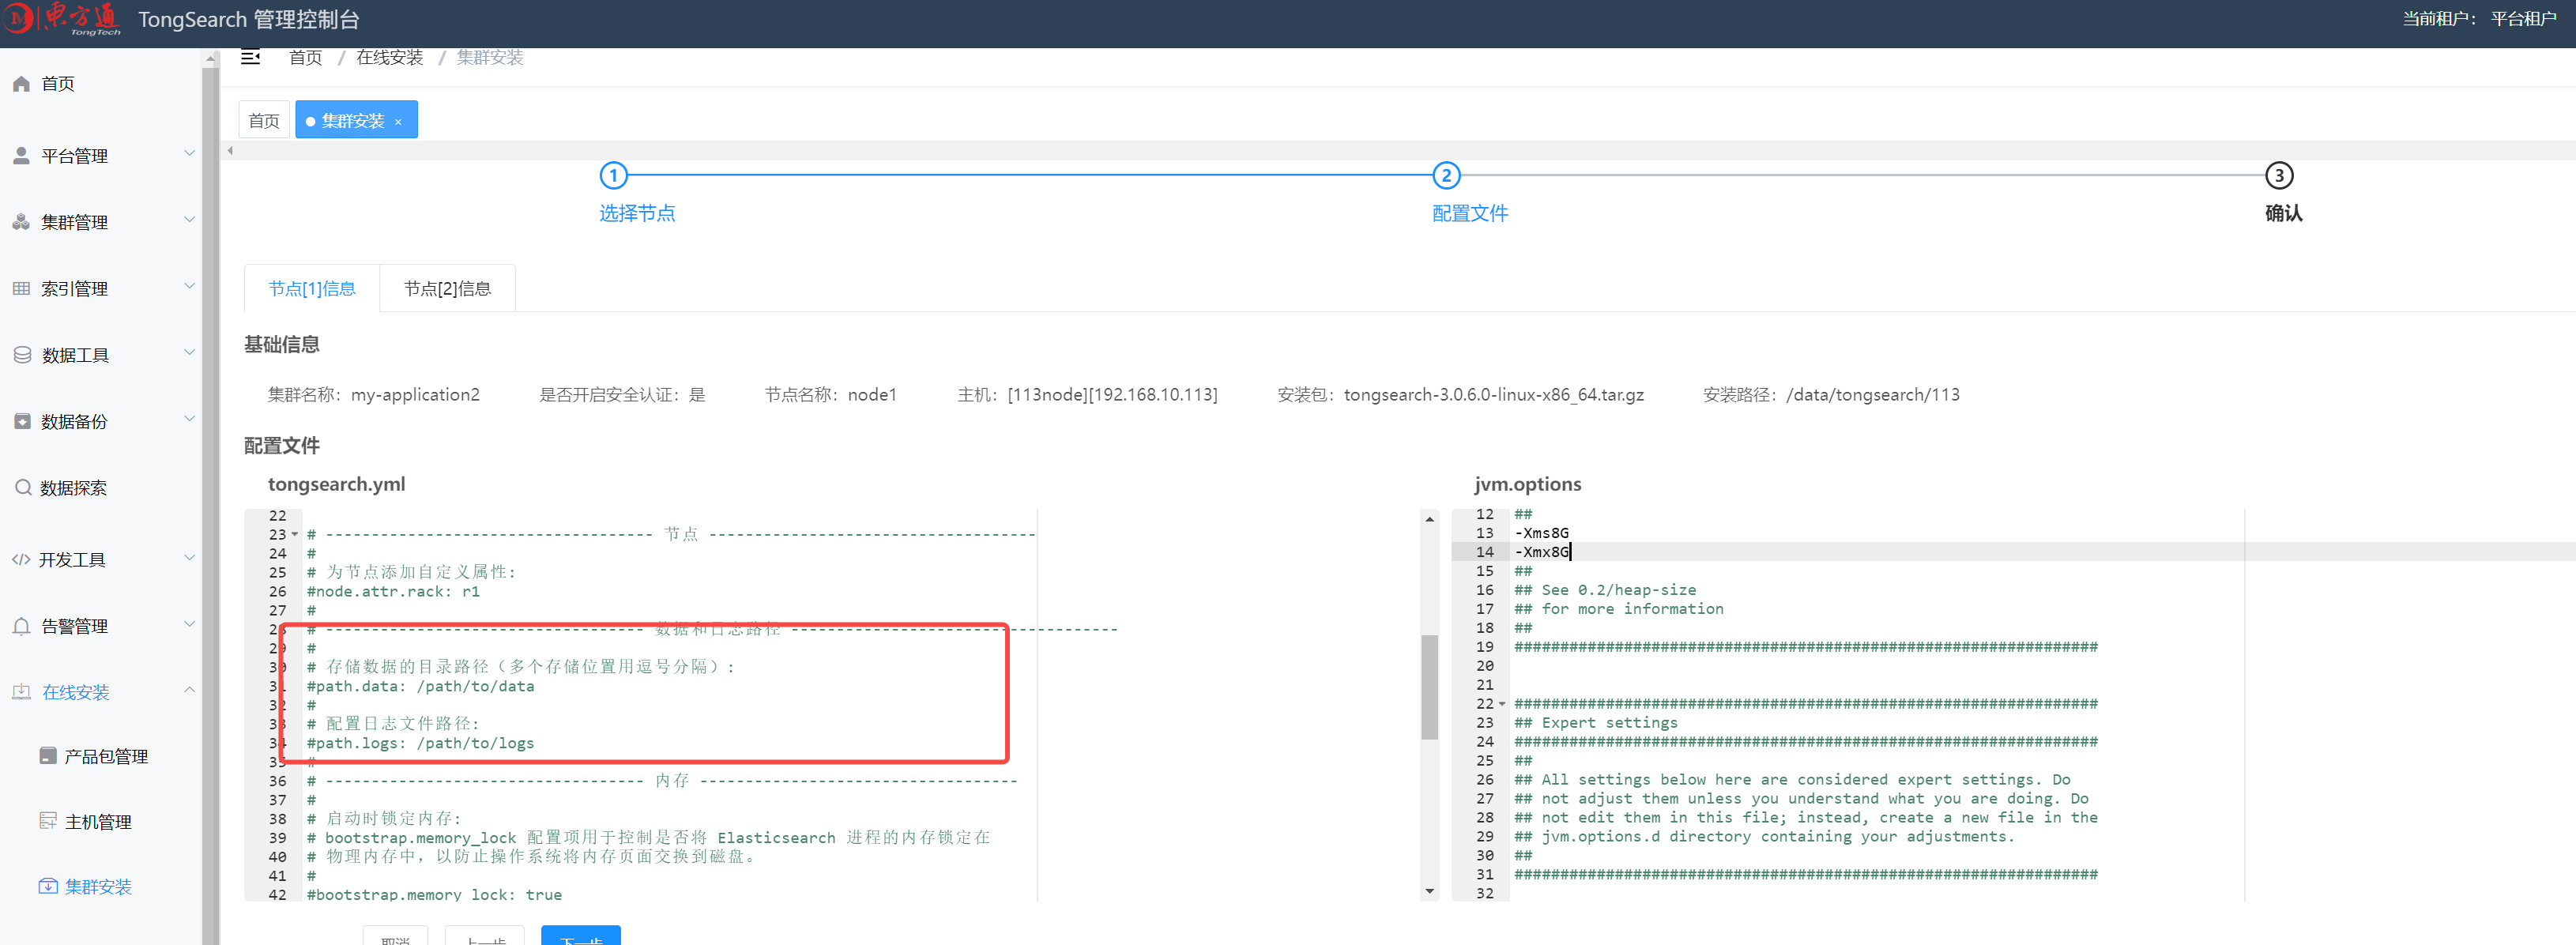Expand 数据工具 menu chevron

point(189,353)
